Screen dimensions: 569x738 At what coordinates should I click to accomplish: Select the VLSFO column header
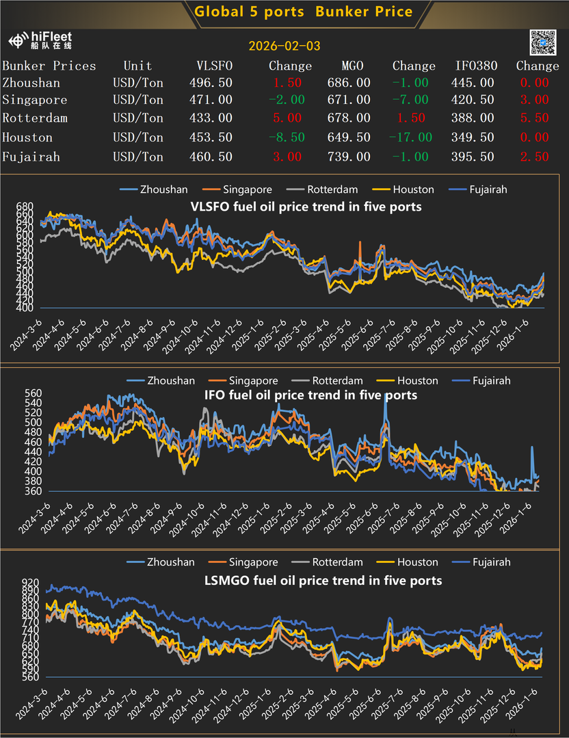click(214, 66)
